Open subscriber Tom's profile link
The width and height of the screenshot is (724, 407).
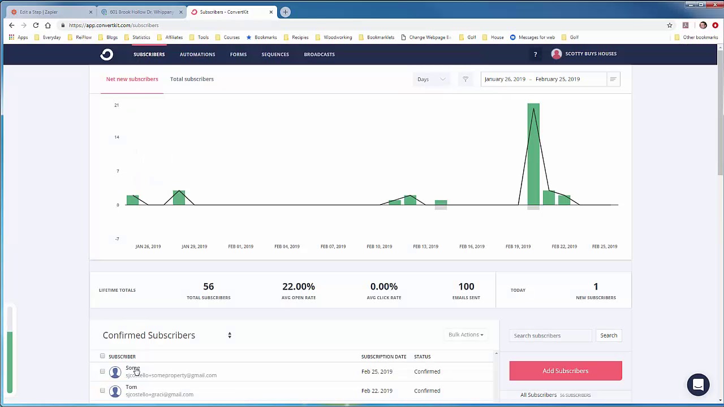click(131, 387)
